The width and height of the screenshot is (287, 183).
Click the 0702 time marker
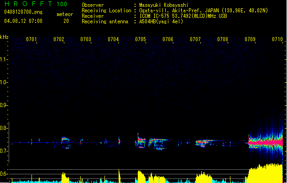tap(59, 39)
